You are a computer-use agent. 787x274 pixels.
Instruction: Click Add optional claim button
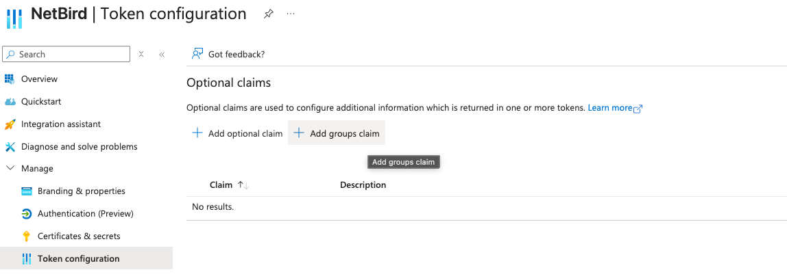237,133
